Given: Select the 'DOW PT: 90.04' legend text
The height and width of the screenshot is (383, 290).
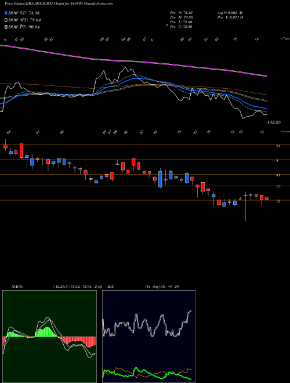Looking at the screenshot, I should pyautogui.click(x=24, y=27).
